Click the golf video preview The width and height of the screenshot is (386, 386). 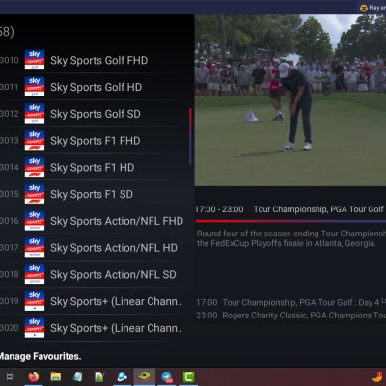click(x=290, y=100)
